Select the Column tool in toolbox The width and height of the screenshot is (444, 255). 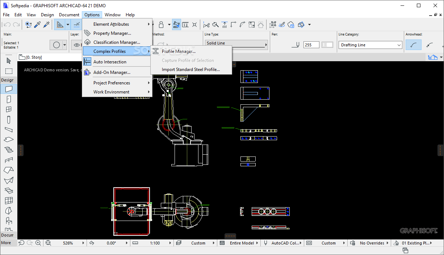click(x=9, y=120)
